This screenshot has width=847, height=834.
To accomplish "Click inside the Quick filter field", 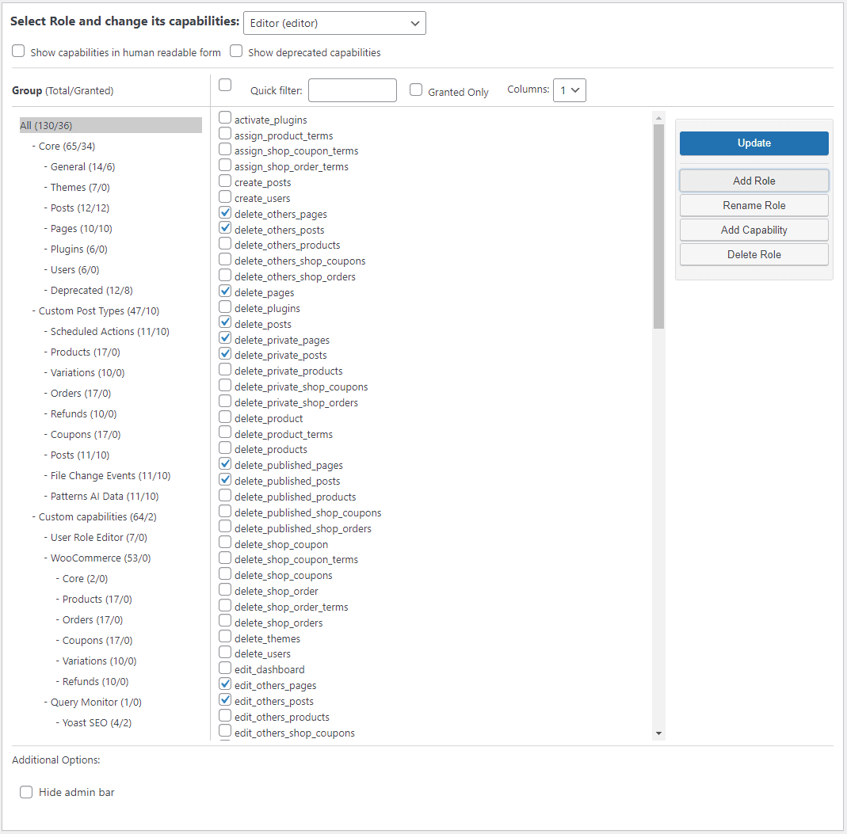I will coord(352,89).
